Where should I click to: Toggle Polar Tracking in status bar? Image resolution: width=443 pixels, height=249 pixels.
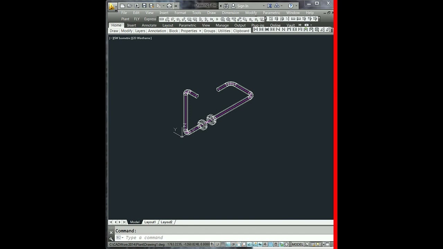tap(233, 244)
